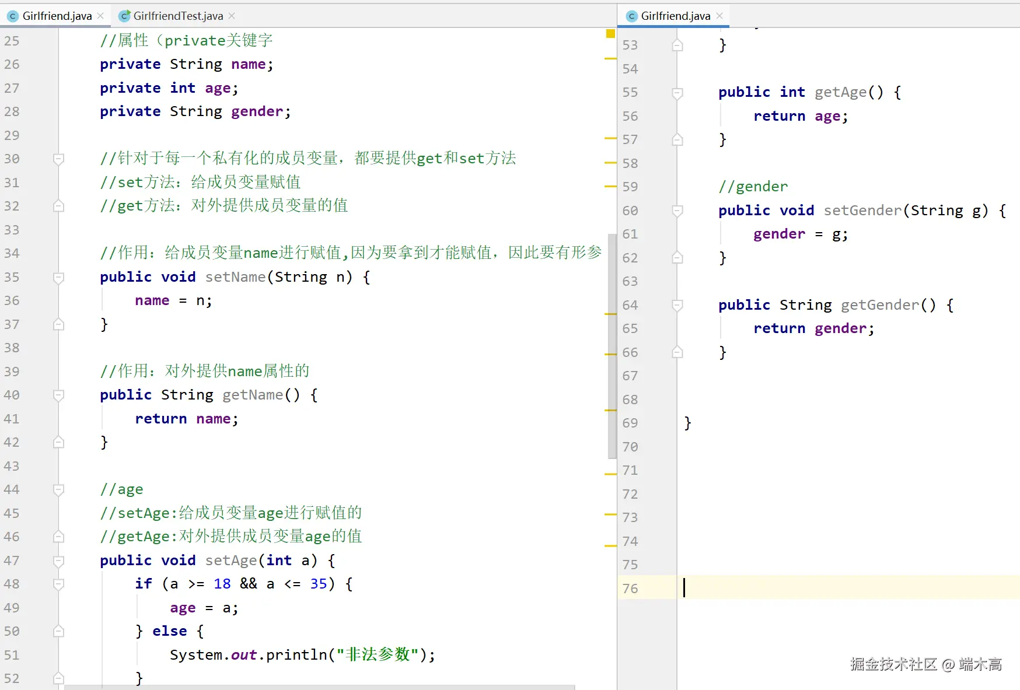
Task: Click the fold end marker on line 62
Action: (677, 258)
